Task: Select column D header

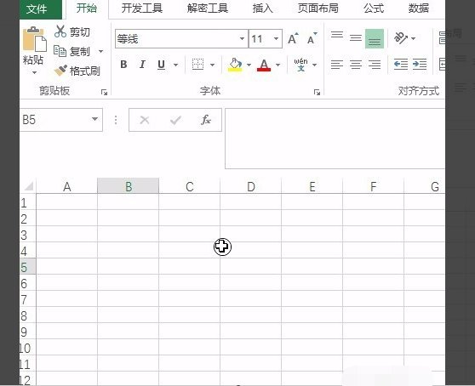Action: coord(251,186)
